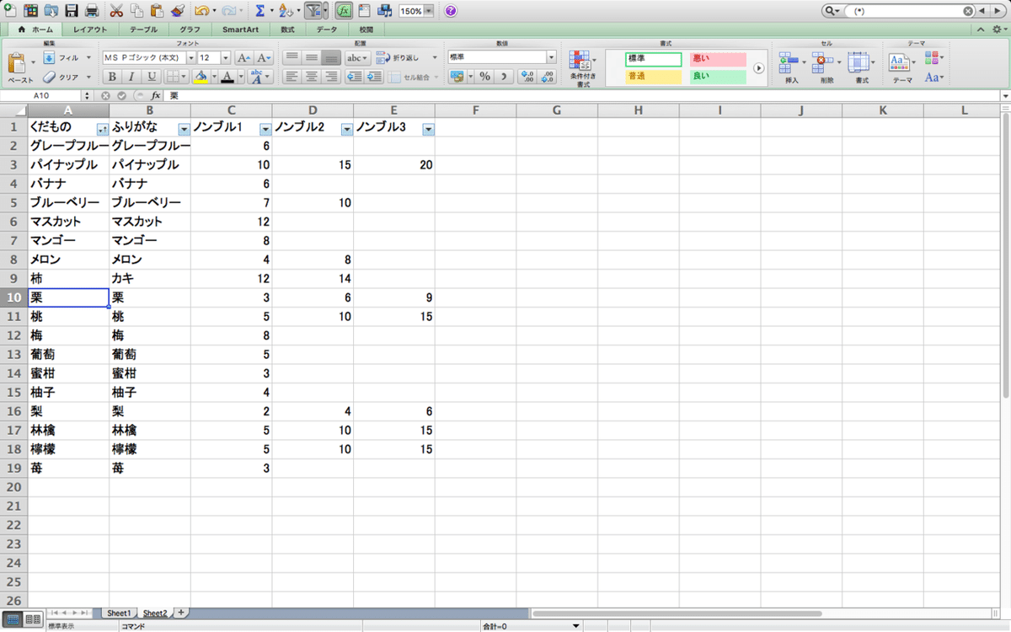The height and width of the screenshot is (632, 1011).
Task: Open ナンブル3 column filter dropdown
Action: coord(428,129)
